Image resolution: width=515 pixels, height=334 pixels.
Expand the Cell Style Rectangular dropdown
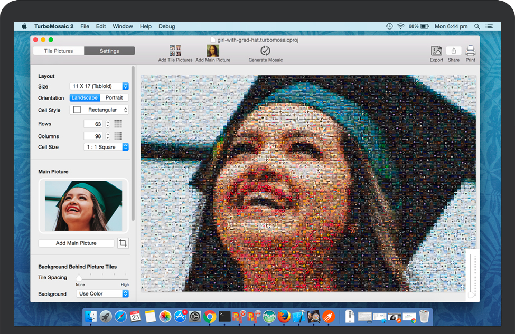(x=99, y=110)
